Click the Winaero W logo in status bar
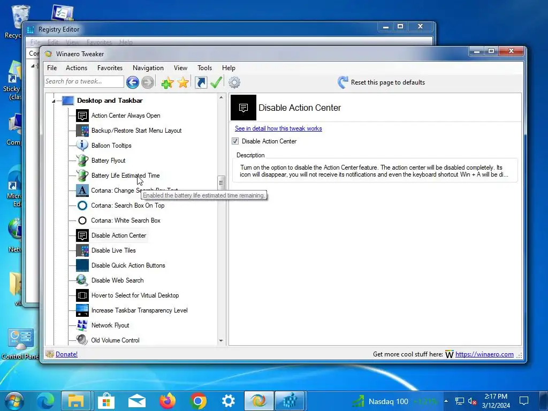548x411 pixels. click(x=450, y=354)
